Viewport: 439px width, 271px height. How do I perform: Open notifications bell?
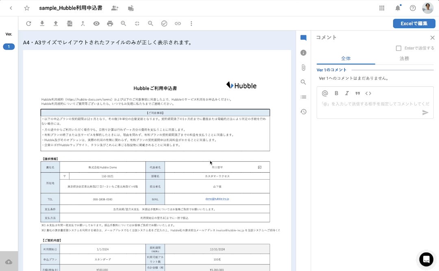pos(398,8)
